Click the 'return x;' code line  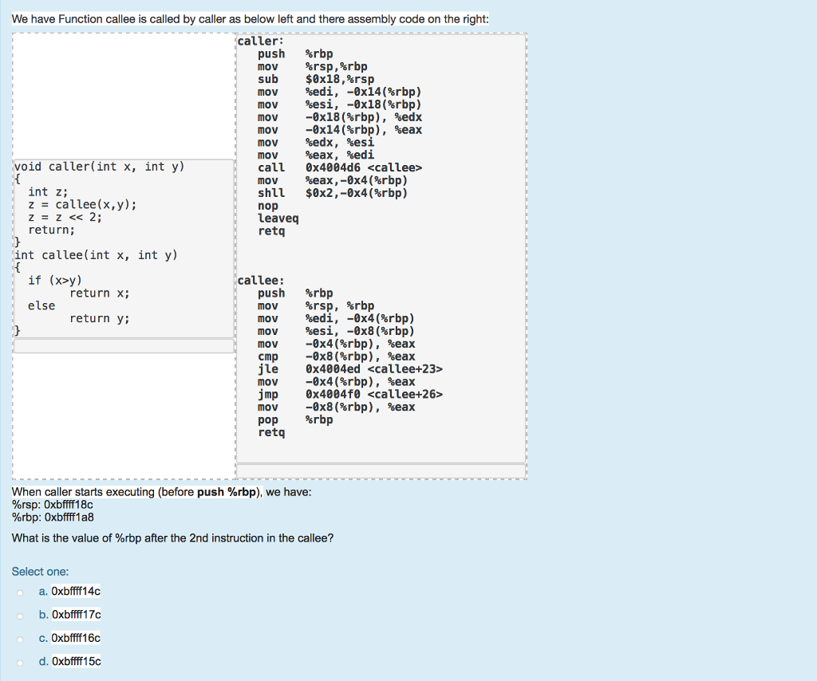[x=100, y=293]
